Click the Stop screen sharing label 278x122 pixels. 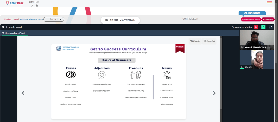click(242, 27)
